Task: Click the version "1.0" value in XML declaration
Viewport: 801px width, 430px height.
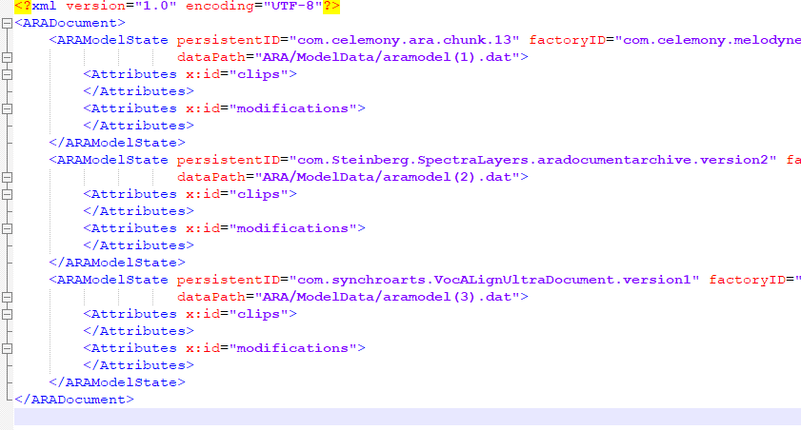Action: [156, 6]
